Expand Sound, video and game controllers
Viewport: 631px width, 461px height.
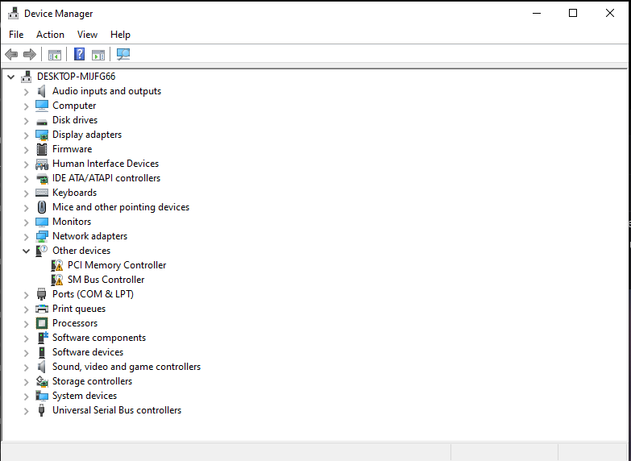coord(26,368)
